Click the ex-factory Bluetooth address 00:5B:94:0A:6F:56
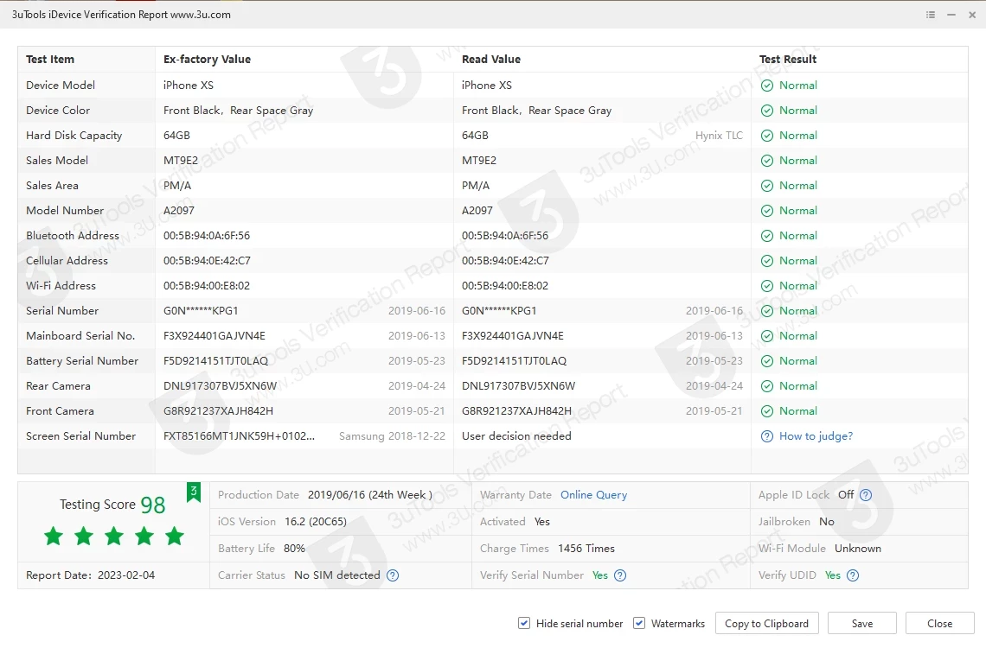986x648 pixels. pyautogui.click(x=207, y=236)
